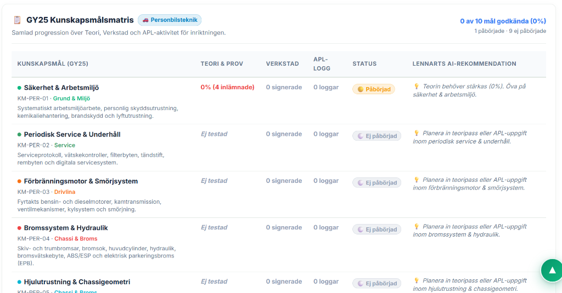Open the '0 av 10 mål godkända (0%)' summary
This screenshot has width=562, height=293.
tap(503, 21)
